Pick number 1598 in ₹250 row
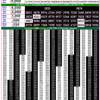Image resolution: width=100 pixels, height=100 pixels. pyautogui.click(x=51, y=25)
